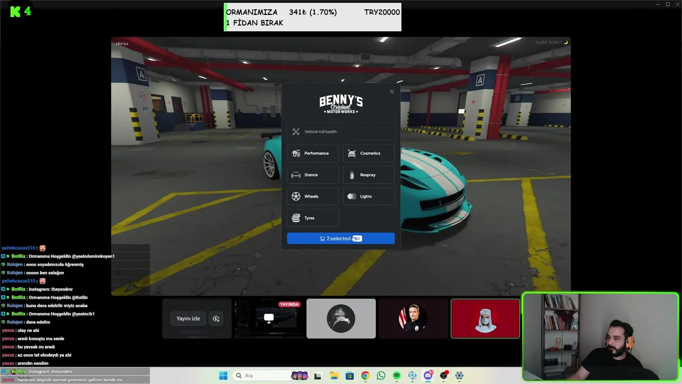Click the Respray spray can icon
The height and width of the screenshot is (384, 682).
[352, 175]
